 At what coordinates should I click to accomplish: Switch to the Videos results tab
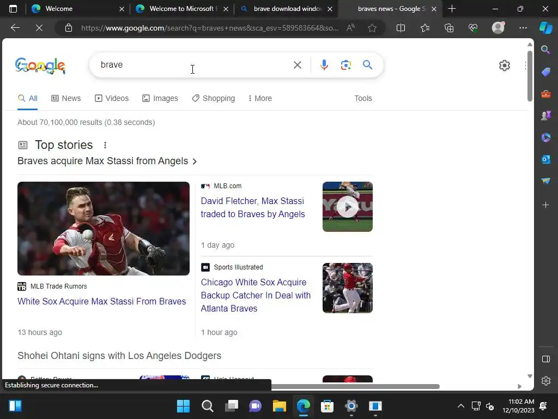[x=112, y=98]
